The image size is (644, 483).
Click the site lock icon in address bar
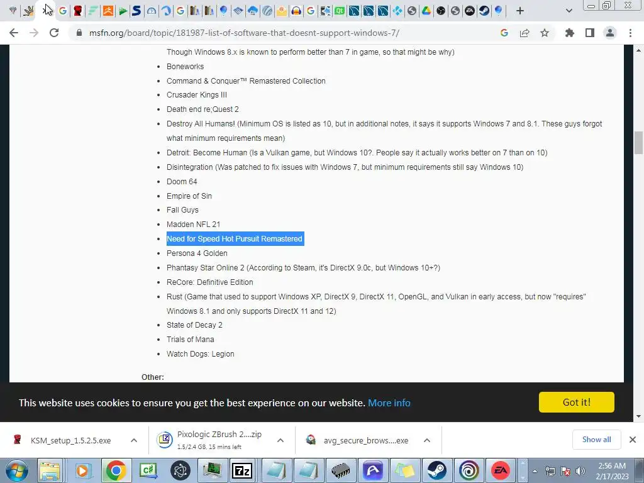pyautogui.click(x=79, y=33)
